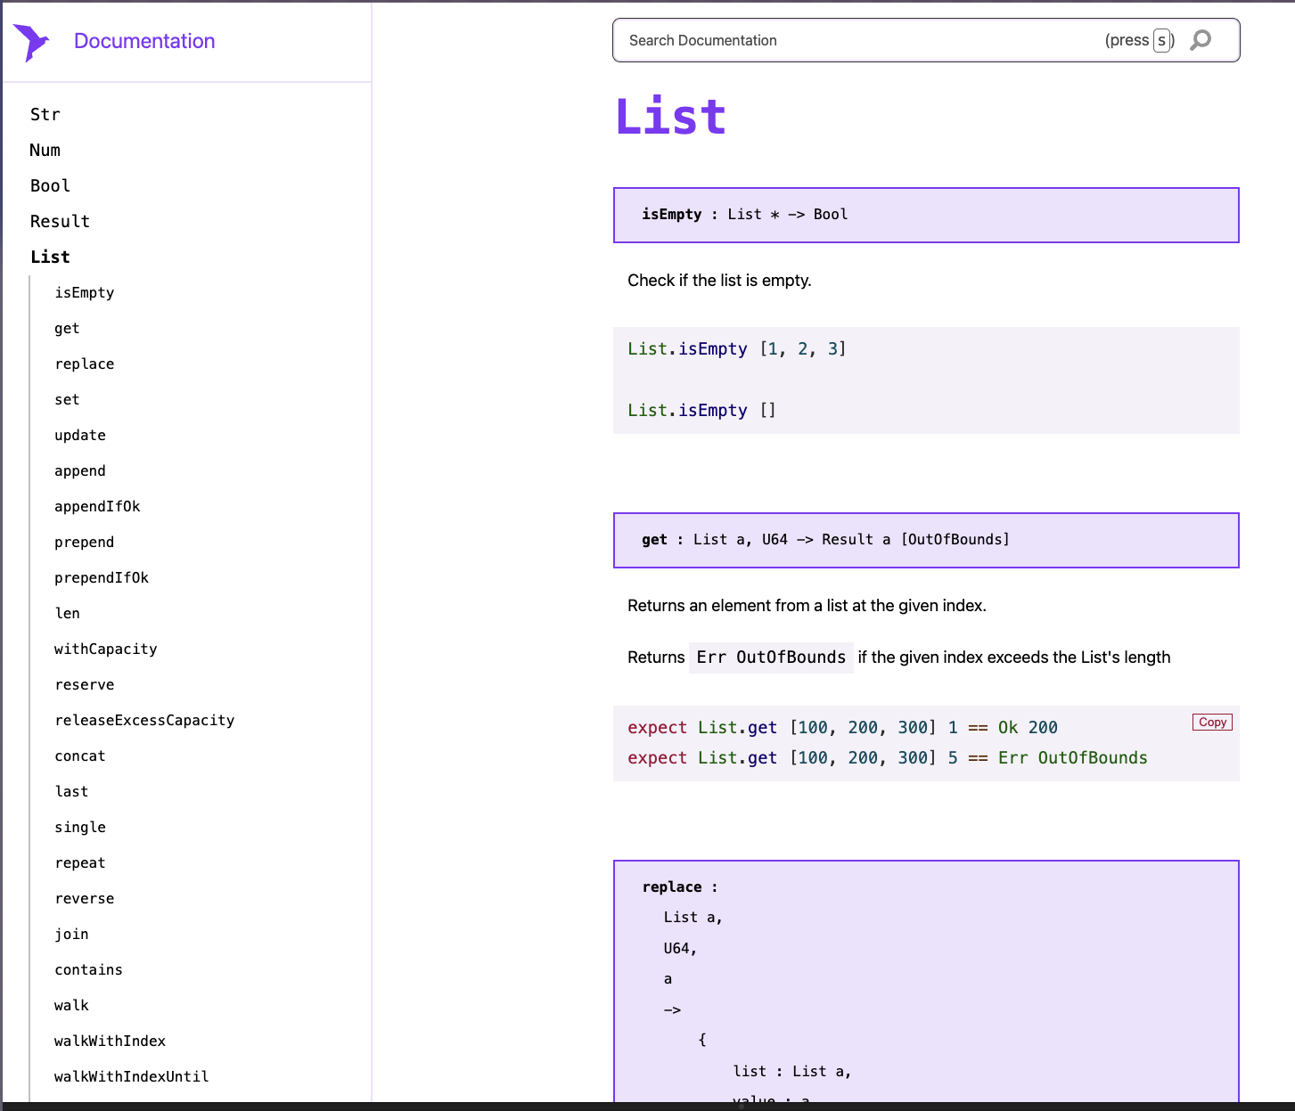
Task: Open the Documentation home link
Action: click(x=144, y=41)
